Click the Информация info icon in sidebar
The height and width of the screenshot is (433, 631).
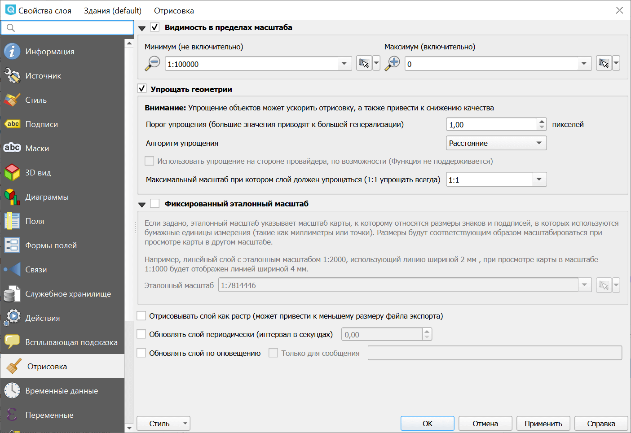[x=12, y=52]
